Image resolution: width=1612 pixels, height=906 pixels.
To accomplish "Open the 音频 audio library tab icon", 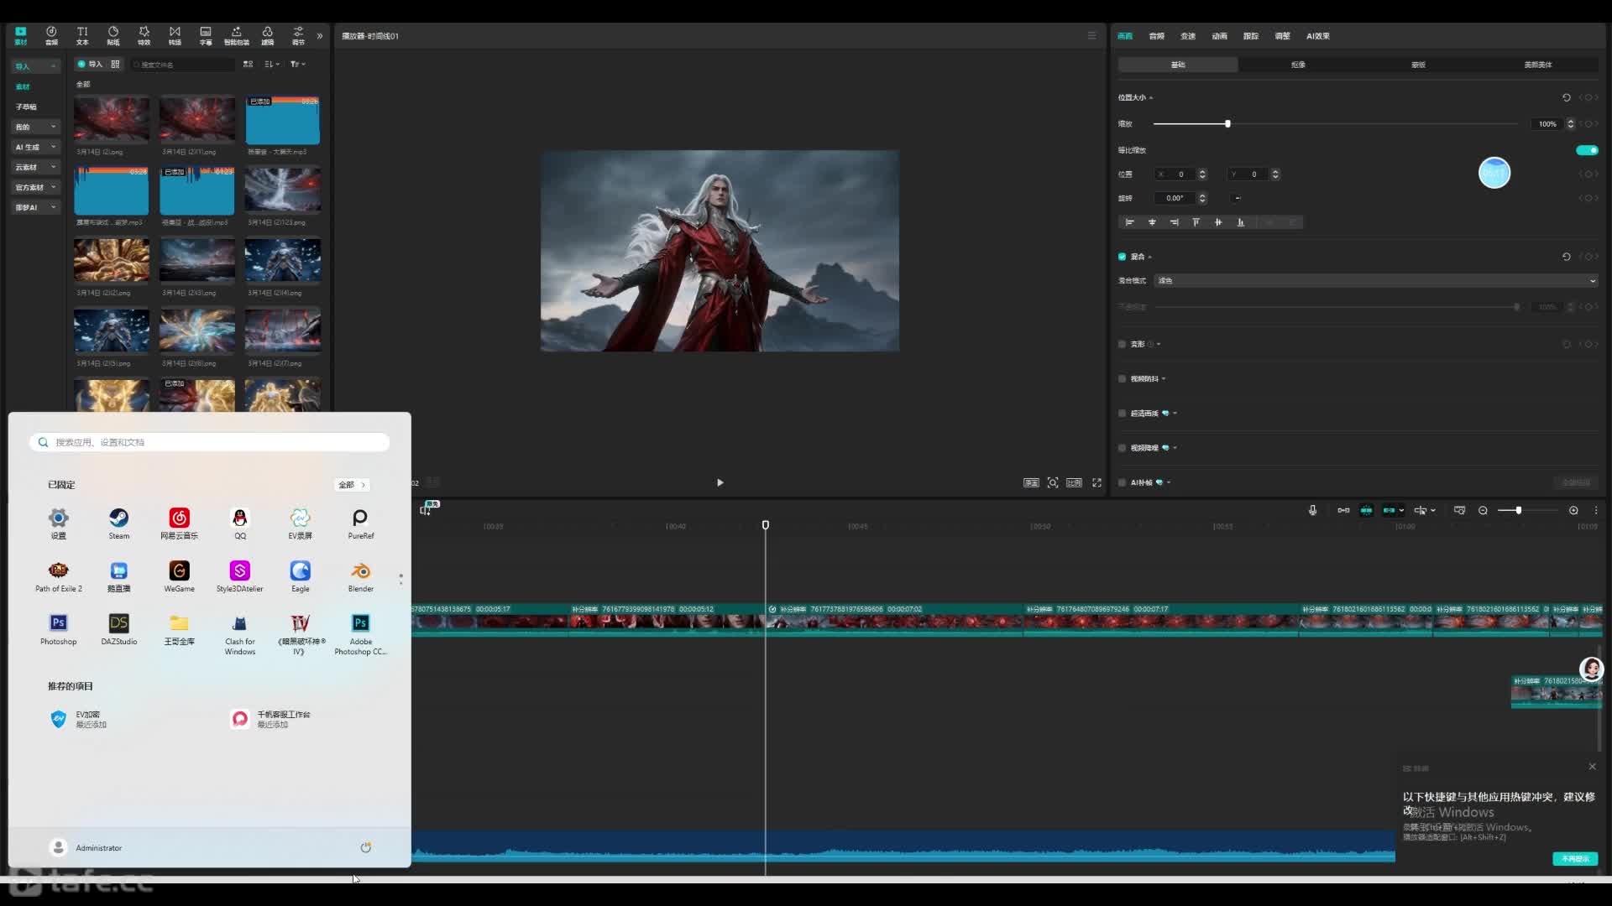I will pos(51,35).
